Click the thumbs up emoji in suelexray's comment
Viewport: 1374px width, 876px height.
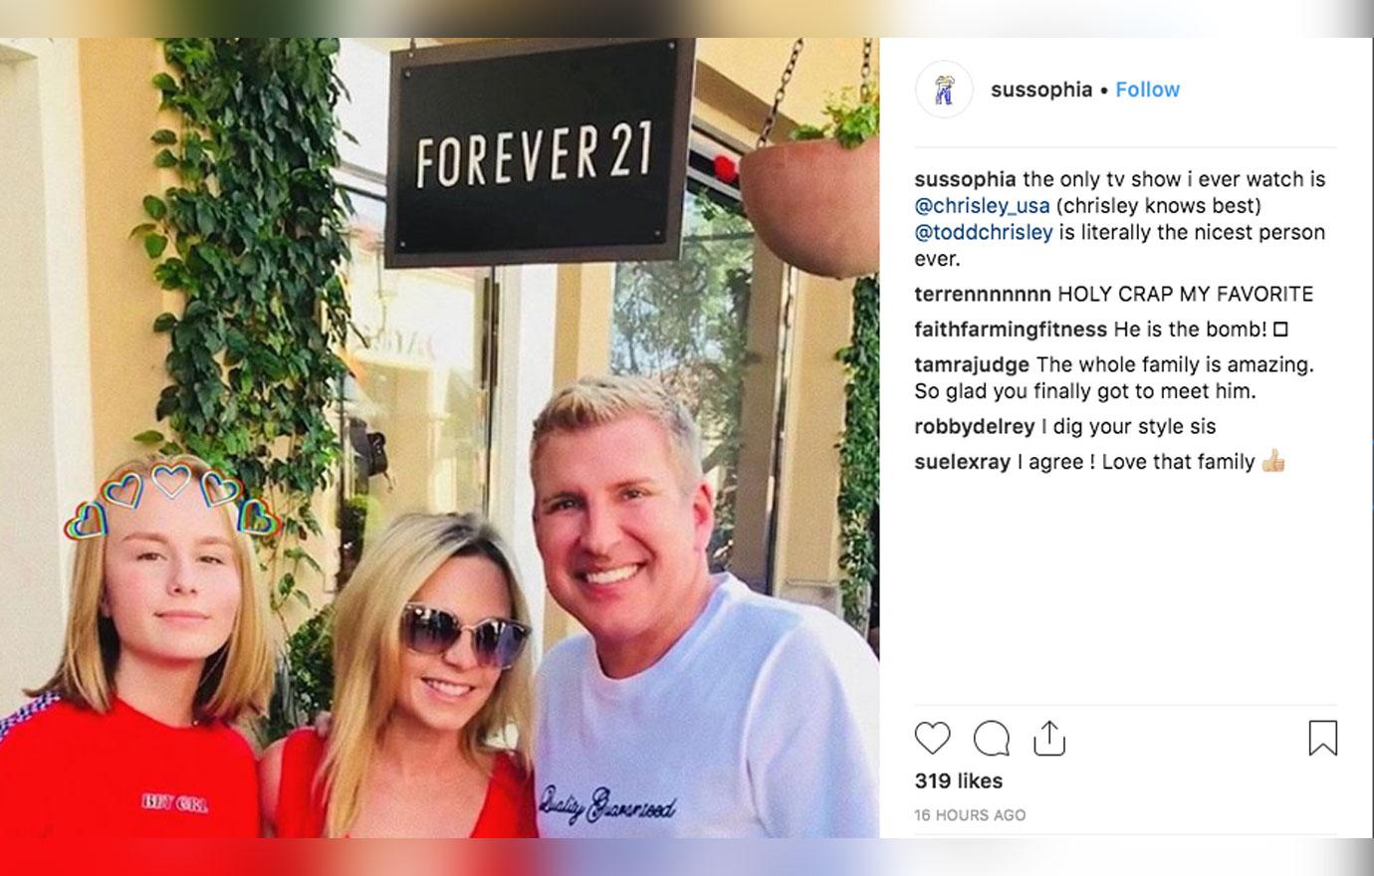click(1273, 462)
